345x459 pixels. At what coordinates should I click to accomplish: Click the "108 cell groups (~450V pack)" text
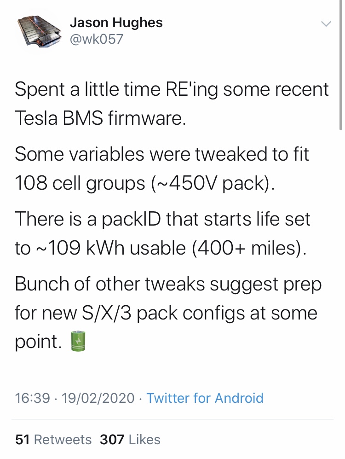[145, 184]
